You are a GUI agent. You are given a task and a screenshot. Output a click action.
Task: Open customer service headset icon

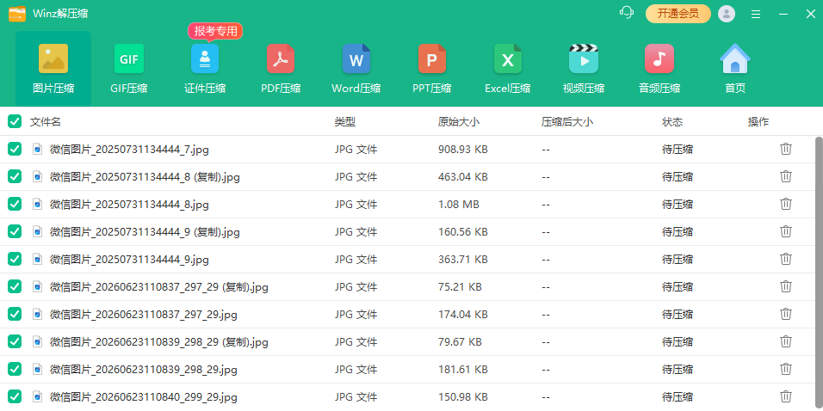pos(627,13)
